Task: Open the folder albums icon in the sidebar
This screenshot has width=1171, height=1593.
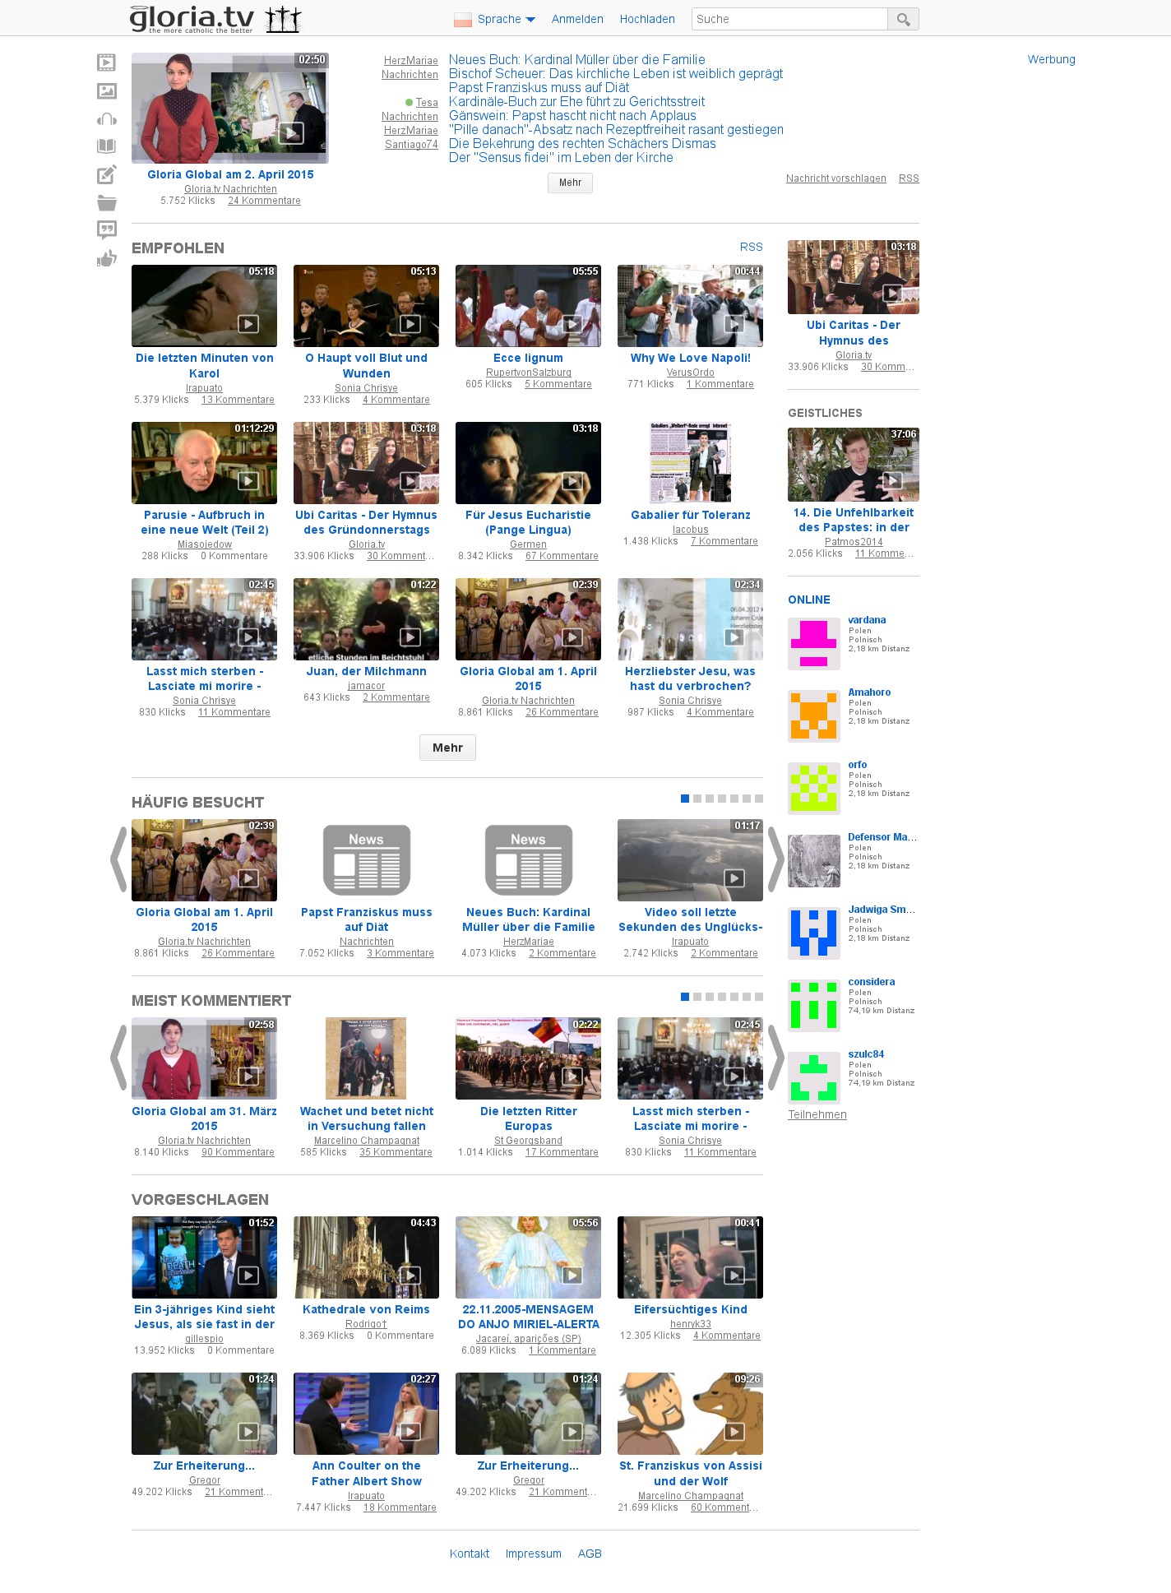Action: coord(107,203)
